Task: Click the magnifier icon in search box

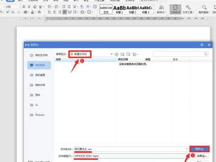Action: pyautogui.click(x=206, y=54)
